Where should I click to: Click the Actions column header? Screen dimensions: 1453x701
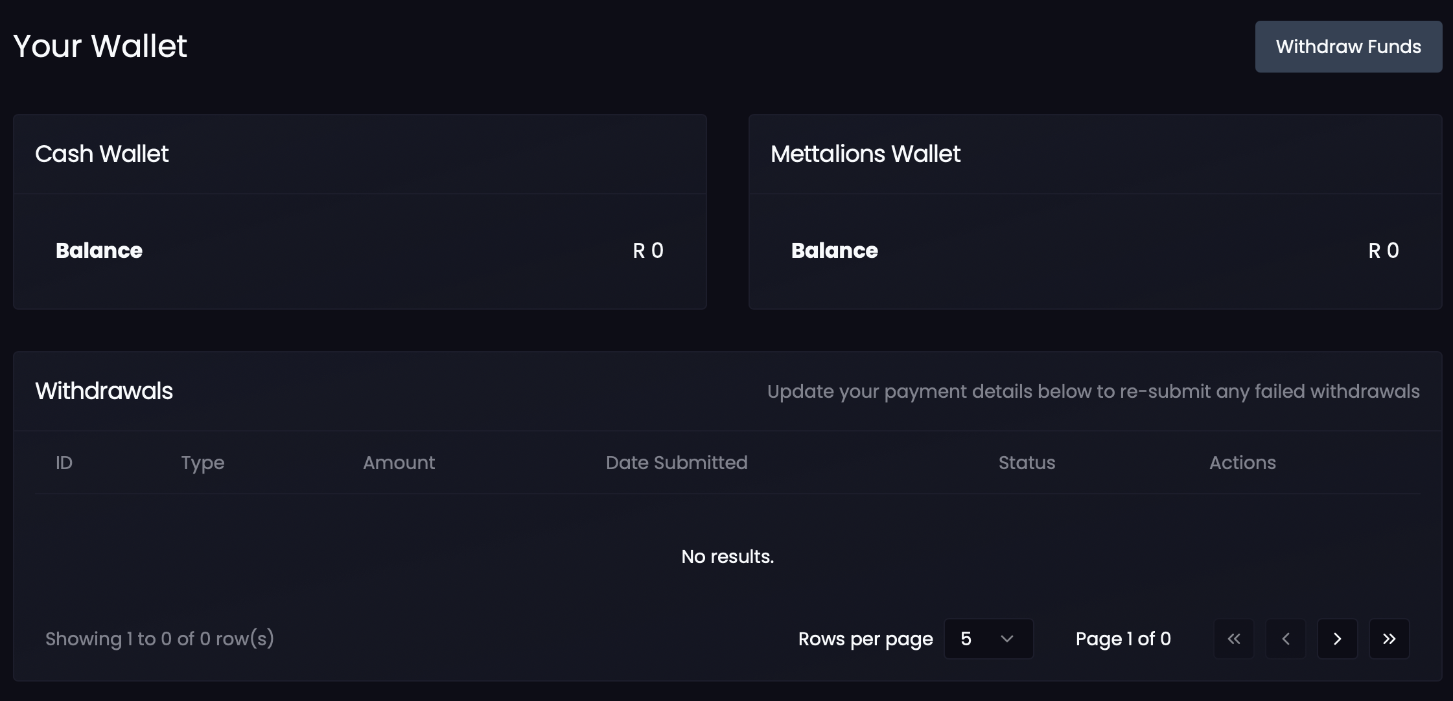1242,463
